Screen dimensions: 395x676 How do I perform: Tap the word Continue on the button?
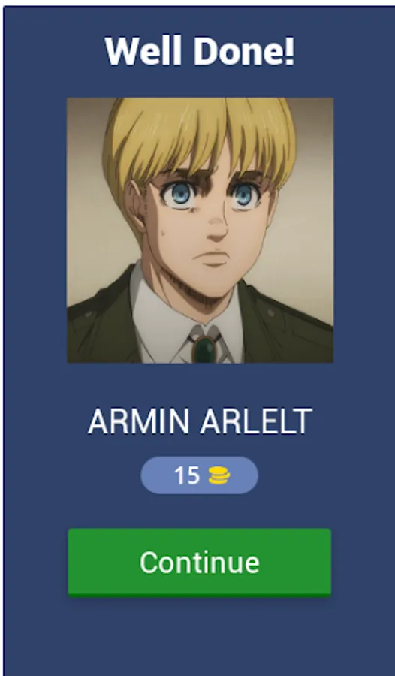click(200, 562)
